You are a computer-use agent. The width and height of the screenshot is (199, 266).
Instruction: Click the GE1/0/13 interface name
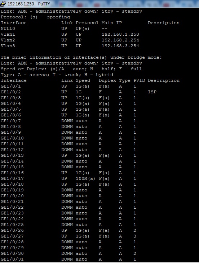(12, 156)
